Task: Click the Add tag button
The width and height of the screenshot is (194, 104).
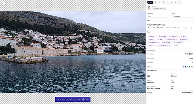Action: click(x=176, y=46)
